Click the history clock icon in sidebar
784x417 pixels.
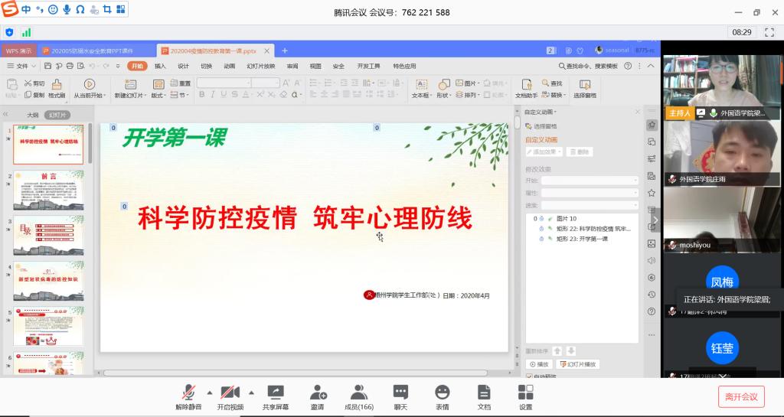[651, 295]
